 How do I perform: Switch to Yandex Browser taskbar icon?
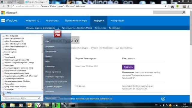pos(38,105)
